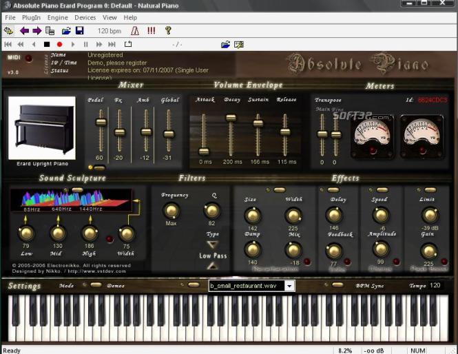Click the step back button
The height and width of the screenshot is (354, 458).
click(34, 44)
